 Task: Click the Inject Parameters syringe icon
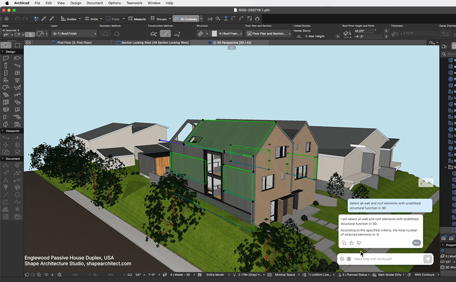click(x=52, y=18)
